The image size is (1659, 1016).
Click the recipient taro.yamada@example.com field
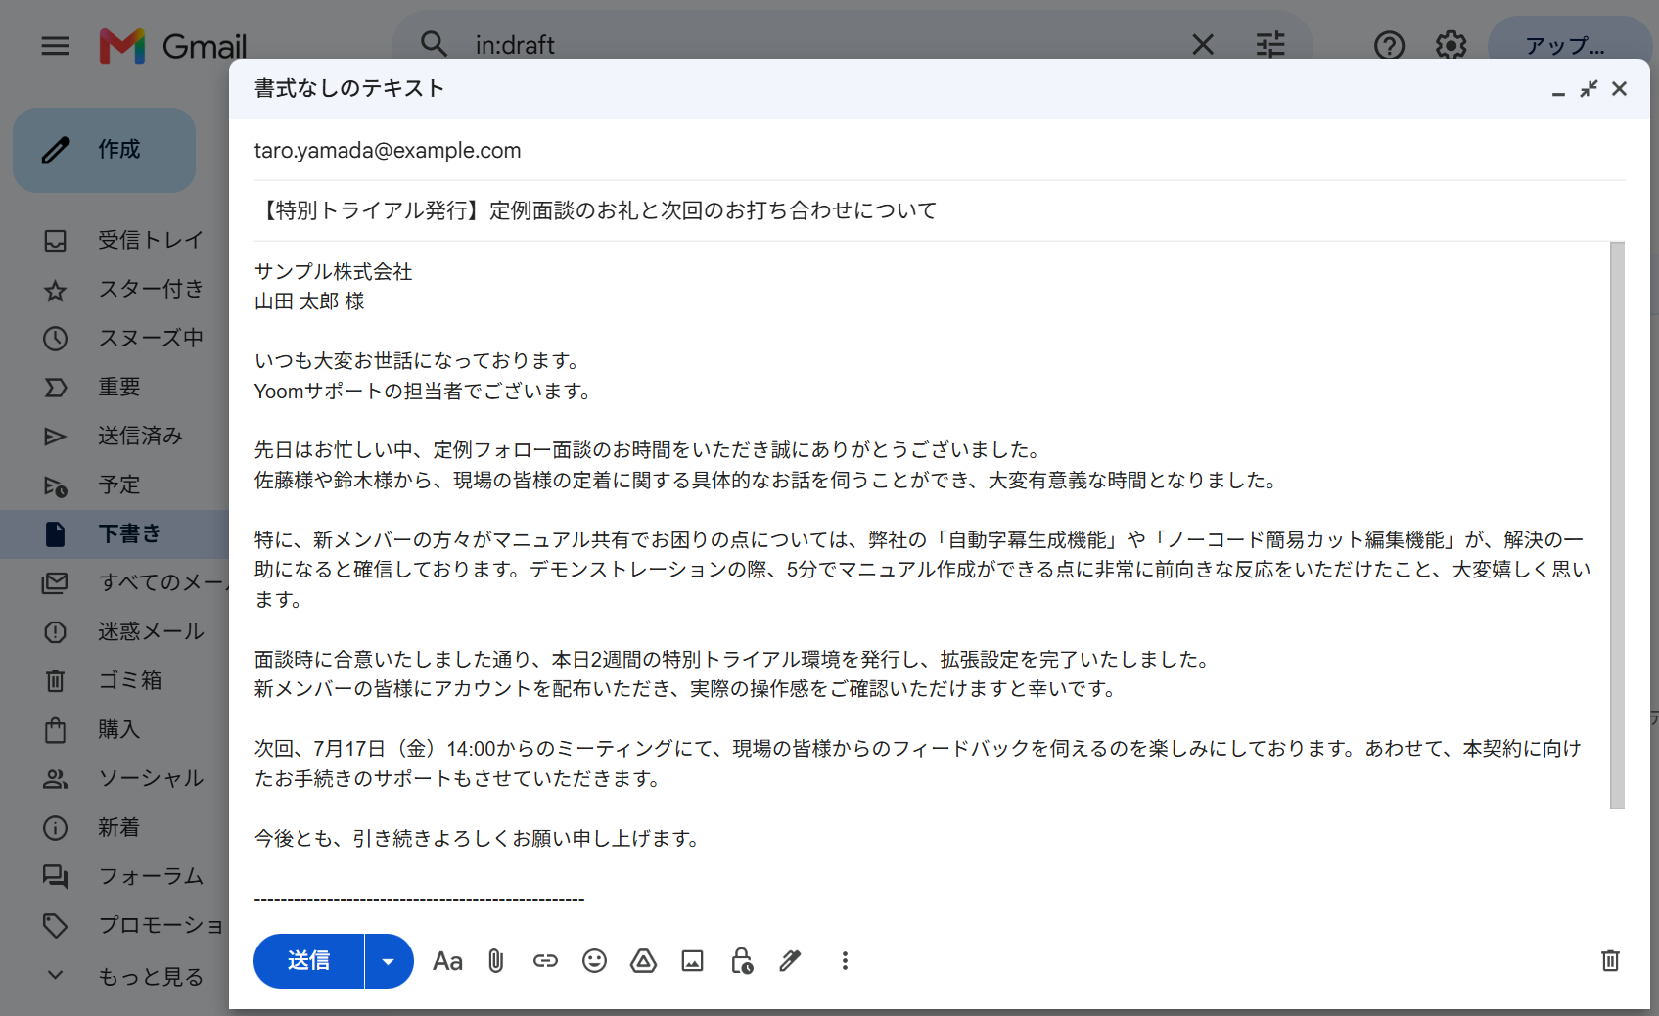pyautogui.click(x=939, y=150)
